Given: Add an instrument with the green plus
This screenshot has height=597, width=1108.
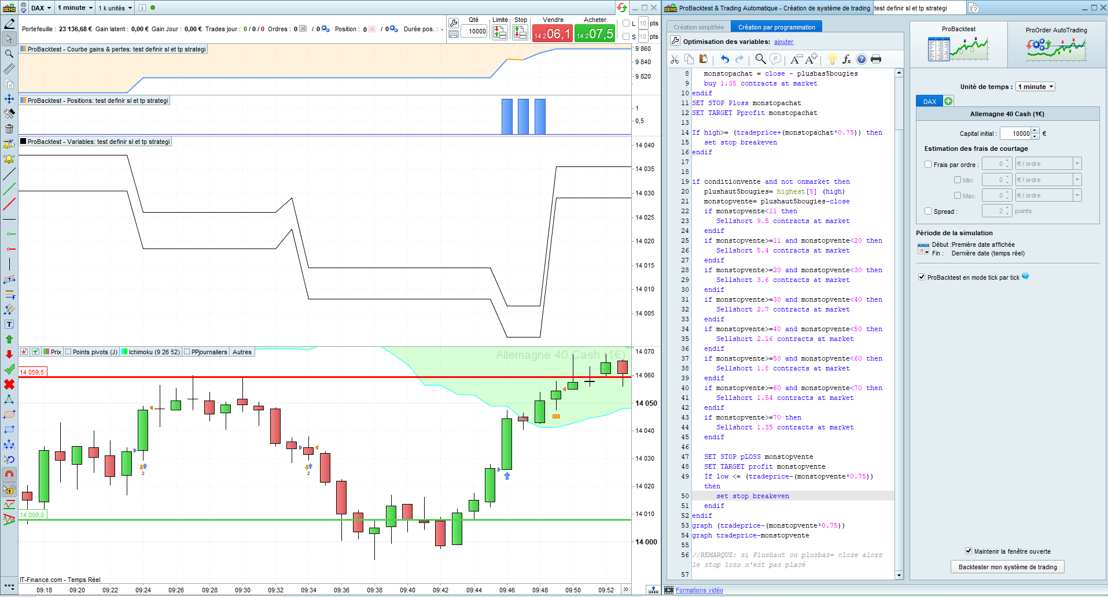Looking at the screenshot, I should point(948,101).
